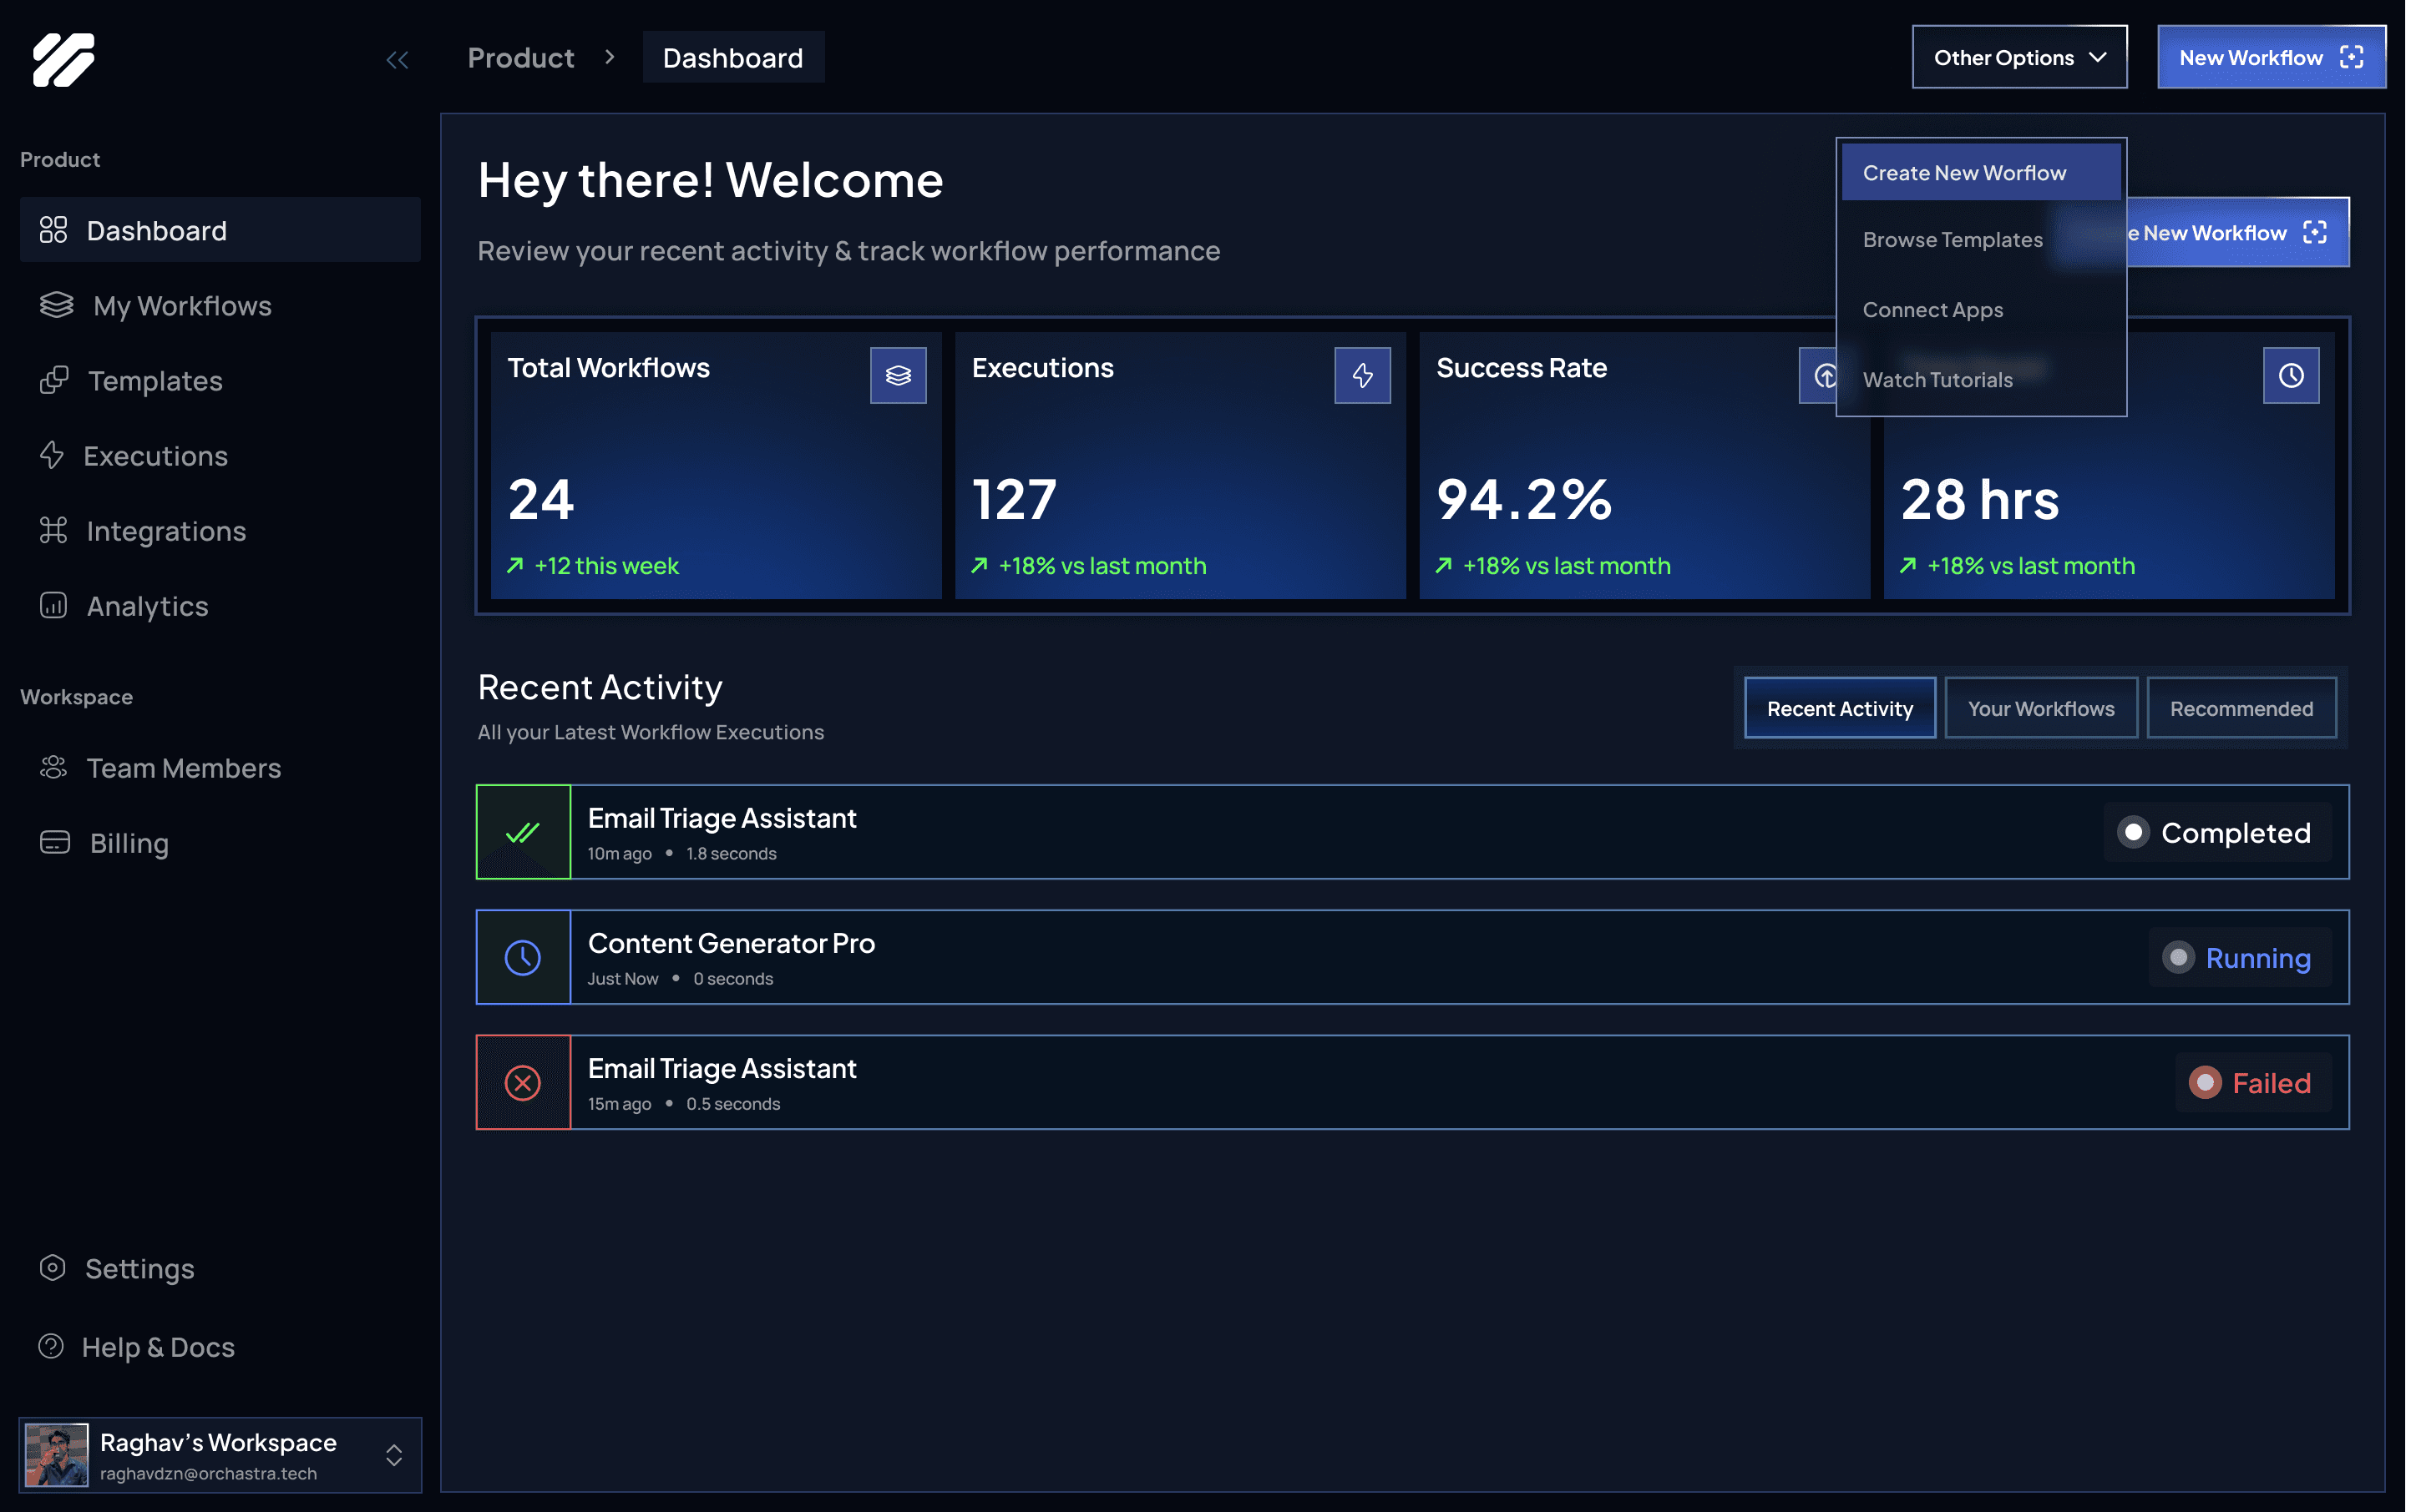Switch to the Your Workflows tab
Image resolution: width=2411 pixels, height=1512 pixels.
tap(2041, 708)
